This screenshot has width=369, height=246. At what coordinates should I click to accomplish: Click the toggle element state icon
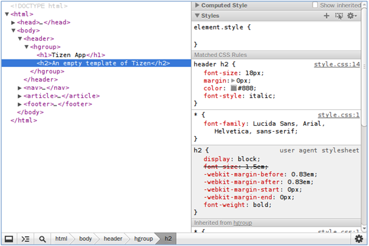339,16
